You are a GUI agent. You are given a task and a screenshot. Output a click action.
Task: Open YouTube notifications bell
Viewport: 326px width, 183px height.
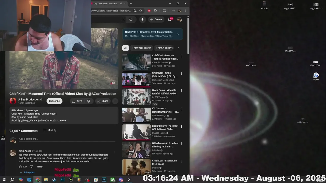169,19
